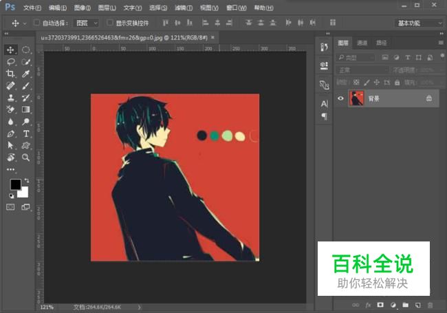This screenshot has width=447, height=313.
Task: Select the Clone Stamp tool
Action: (10, 98)
